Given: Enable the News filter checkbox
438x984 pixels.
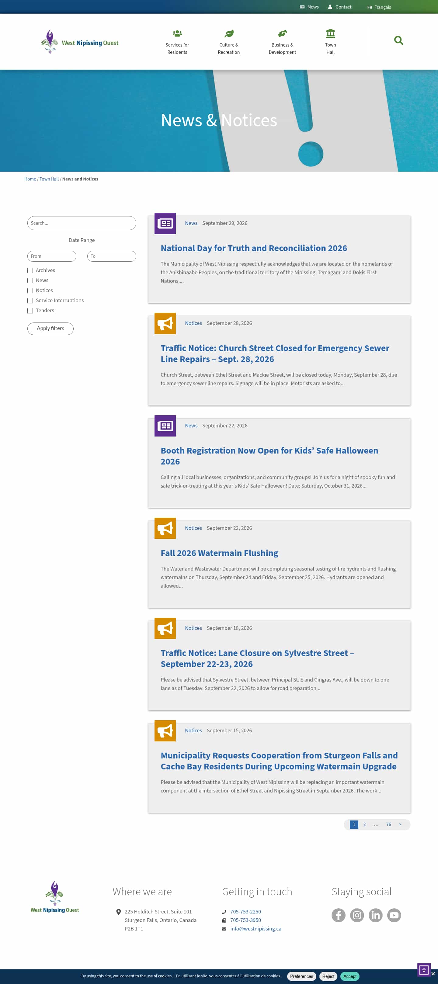Looking at the screenshot, I should click(x=30, y=280).
